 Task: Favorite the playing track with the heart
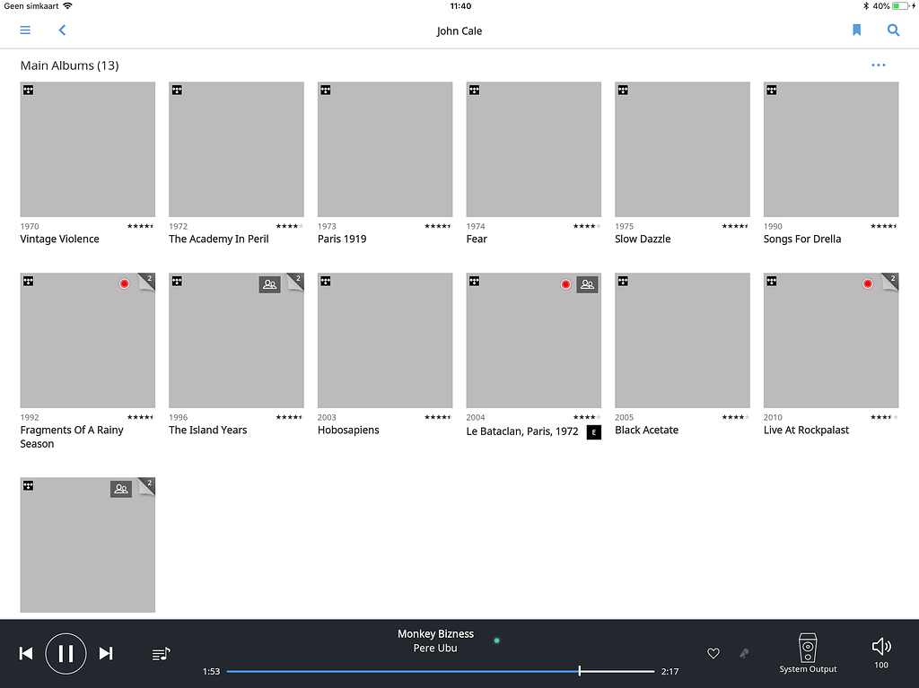[x=713, y=653]
